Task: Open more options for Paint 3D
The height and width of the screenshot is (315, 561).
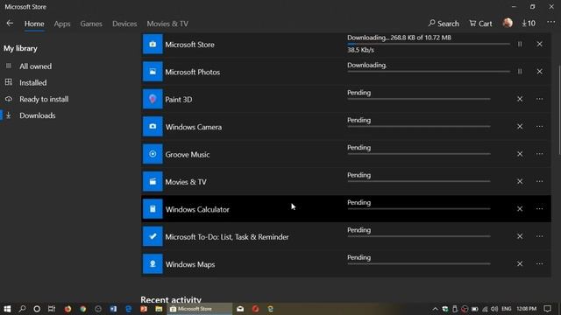Action: tap(539, 99)
